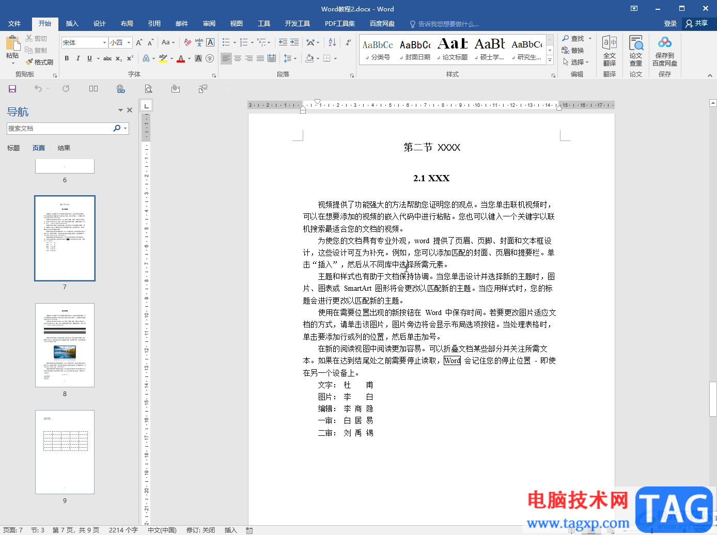Open the phonetic guide (wén) tool
The image size is (717, 535).
(199, 42)
